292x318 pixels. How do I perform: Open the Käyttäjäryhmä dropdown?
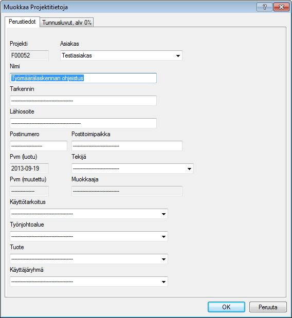163,282
